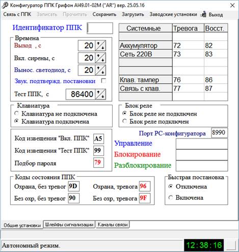Open the Шлейфы сигнализации tab

69,224
